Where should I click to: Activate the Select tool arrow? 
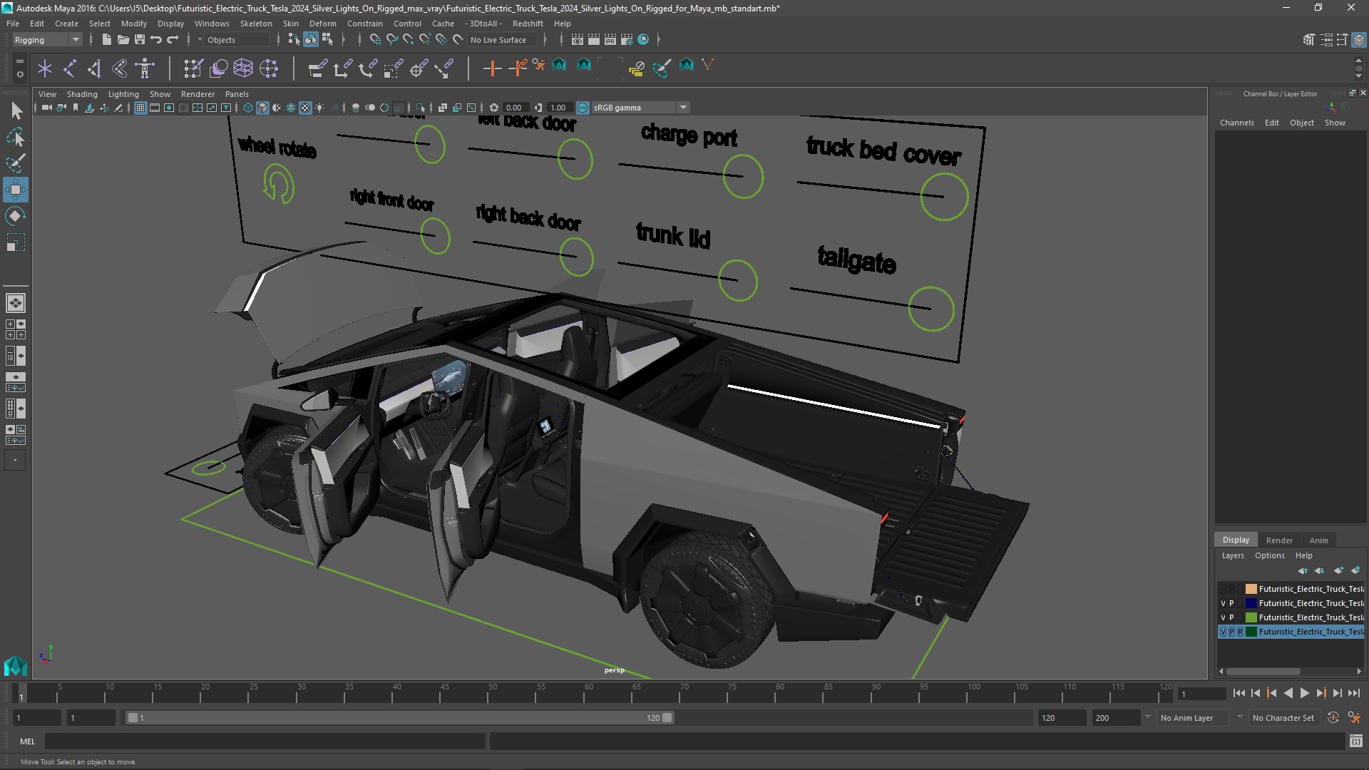(16, 111)
